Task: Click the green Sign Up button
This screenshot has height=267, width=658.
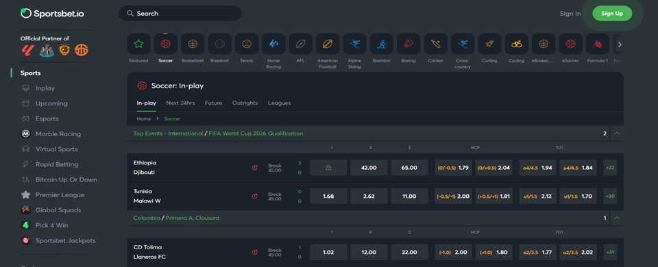Action: pos(612,14)
